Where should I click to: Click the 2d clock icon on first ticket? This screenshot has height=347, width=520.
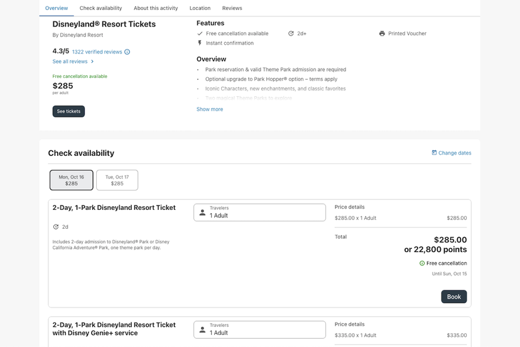(56, 227)
